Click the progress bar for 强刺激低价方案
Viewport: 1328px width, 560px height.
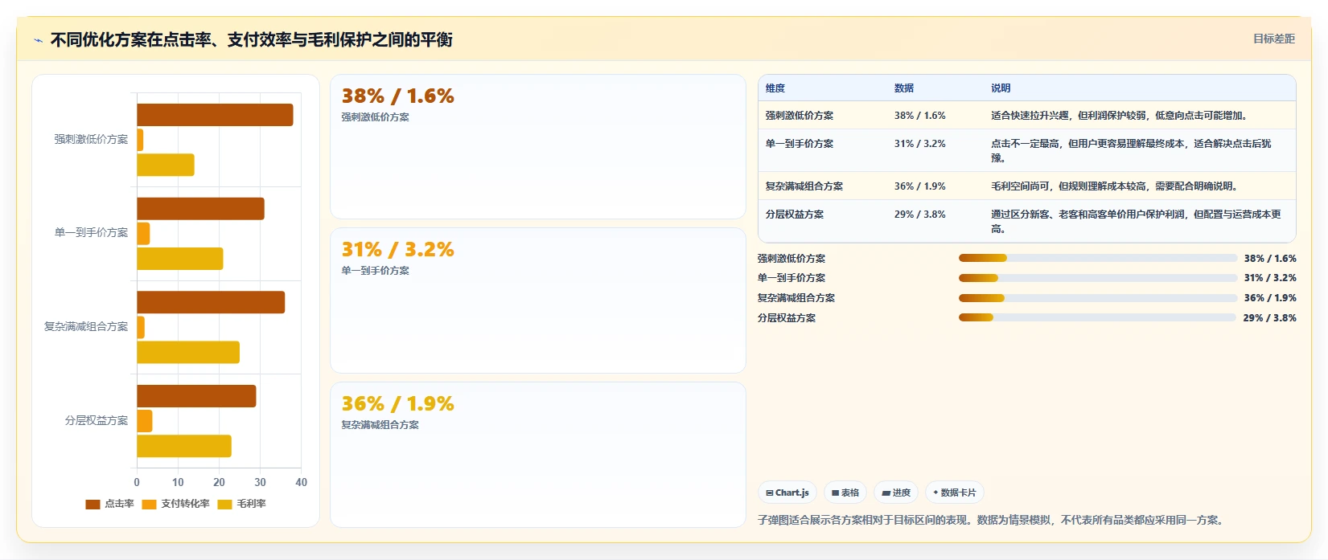coord(1098,258)
